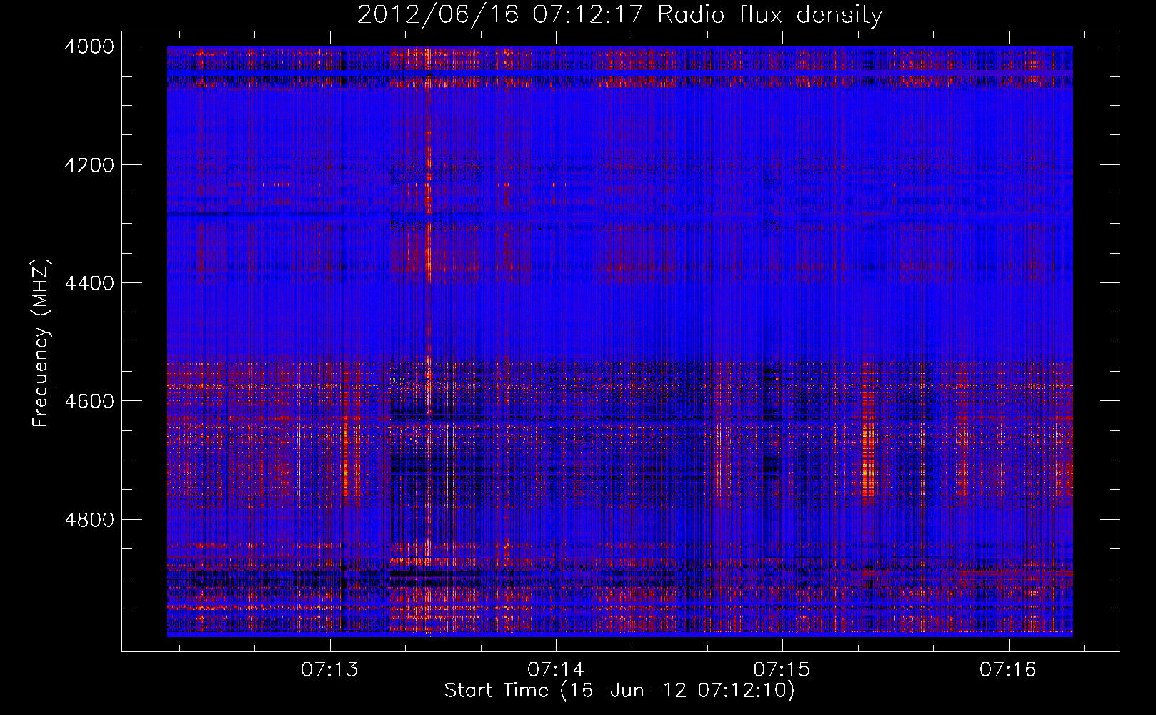Click the 07:13 time axis label
This screenshot has width=1156, height=715.
coord(329,670)
